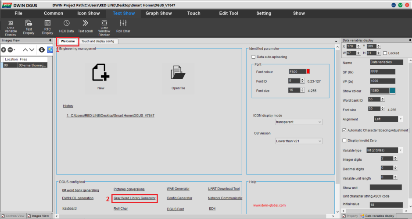Open the Gray Word Library Generator link
The image size is (412, 219).
pyautogui.click(x=135, y=198)
